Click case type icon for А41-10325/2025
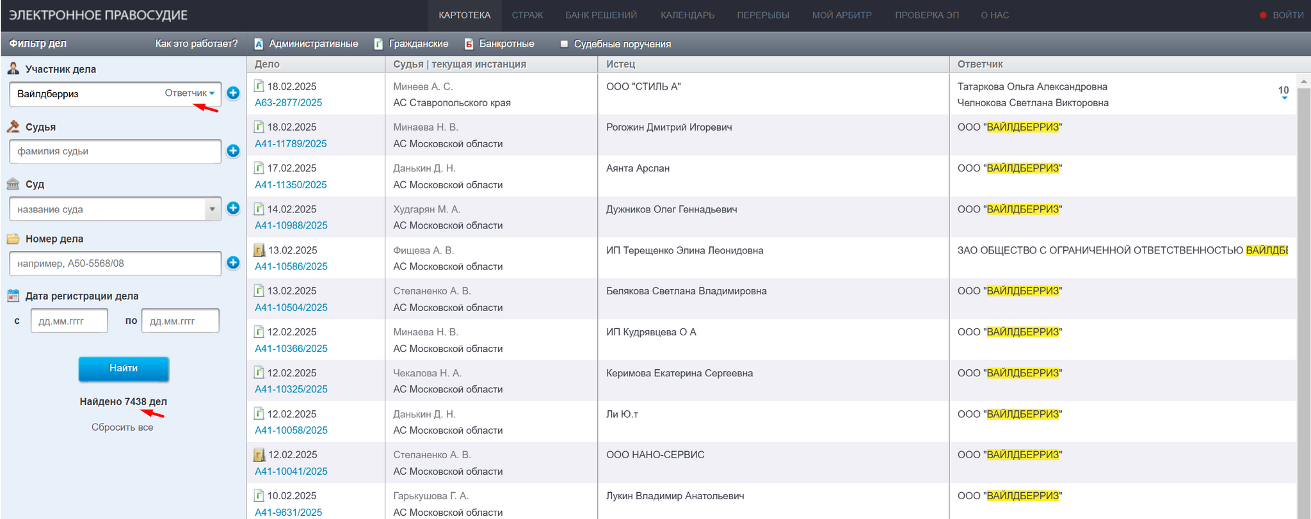1311x519 pixels. [x=259, y=372]
